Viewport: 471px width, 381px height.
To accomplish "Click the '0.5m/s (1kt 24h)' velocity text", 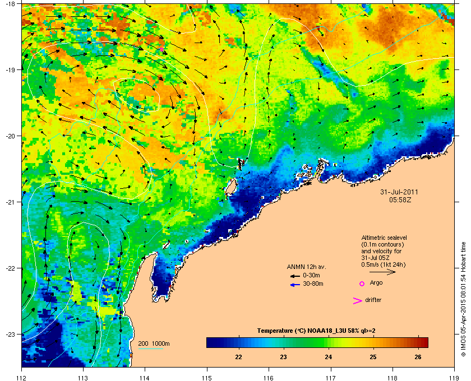I will click(384, 265).
